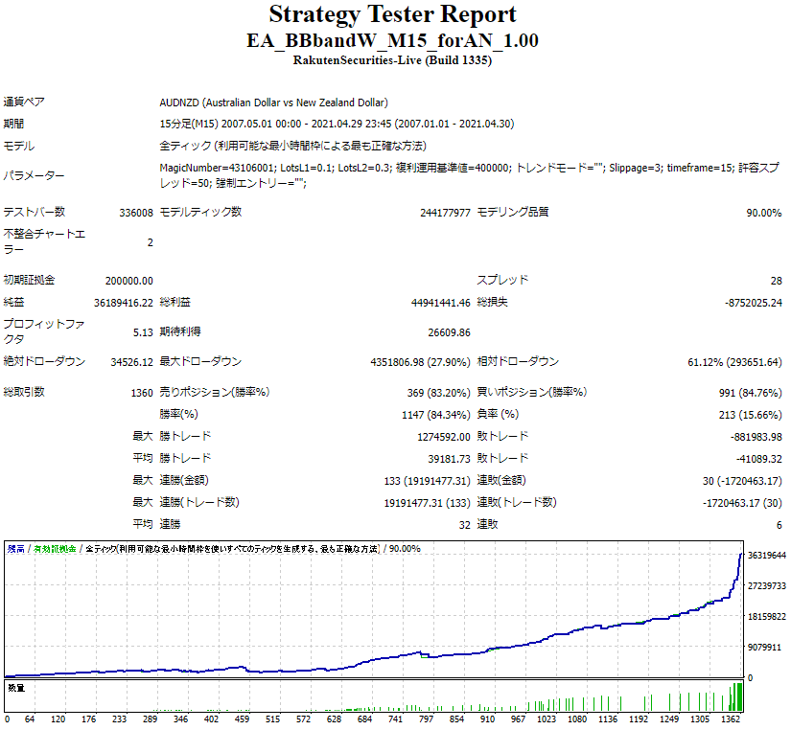
Task: Click largest loss trade -881983.98
Action: coord(756,437)
